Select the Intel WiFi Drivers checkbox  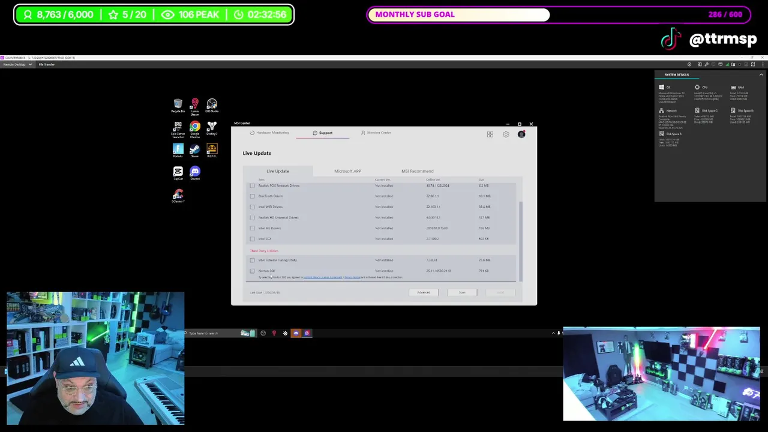(252, 207)
